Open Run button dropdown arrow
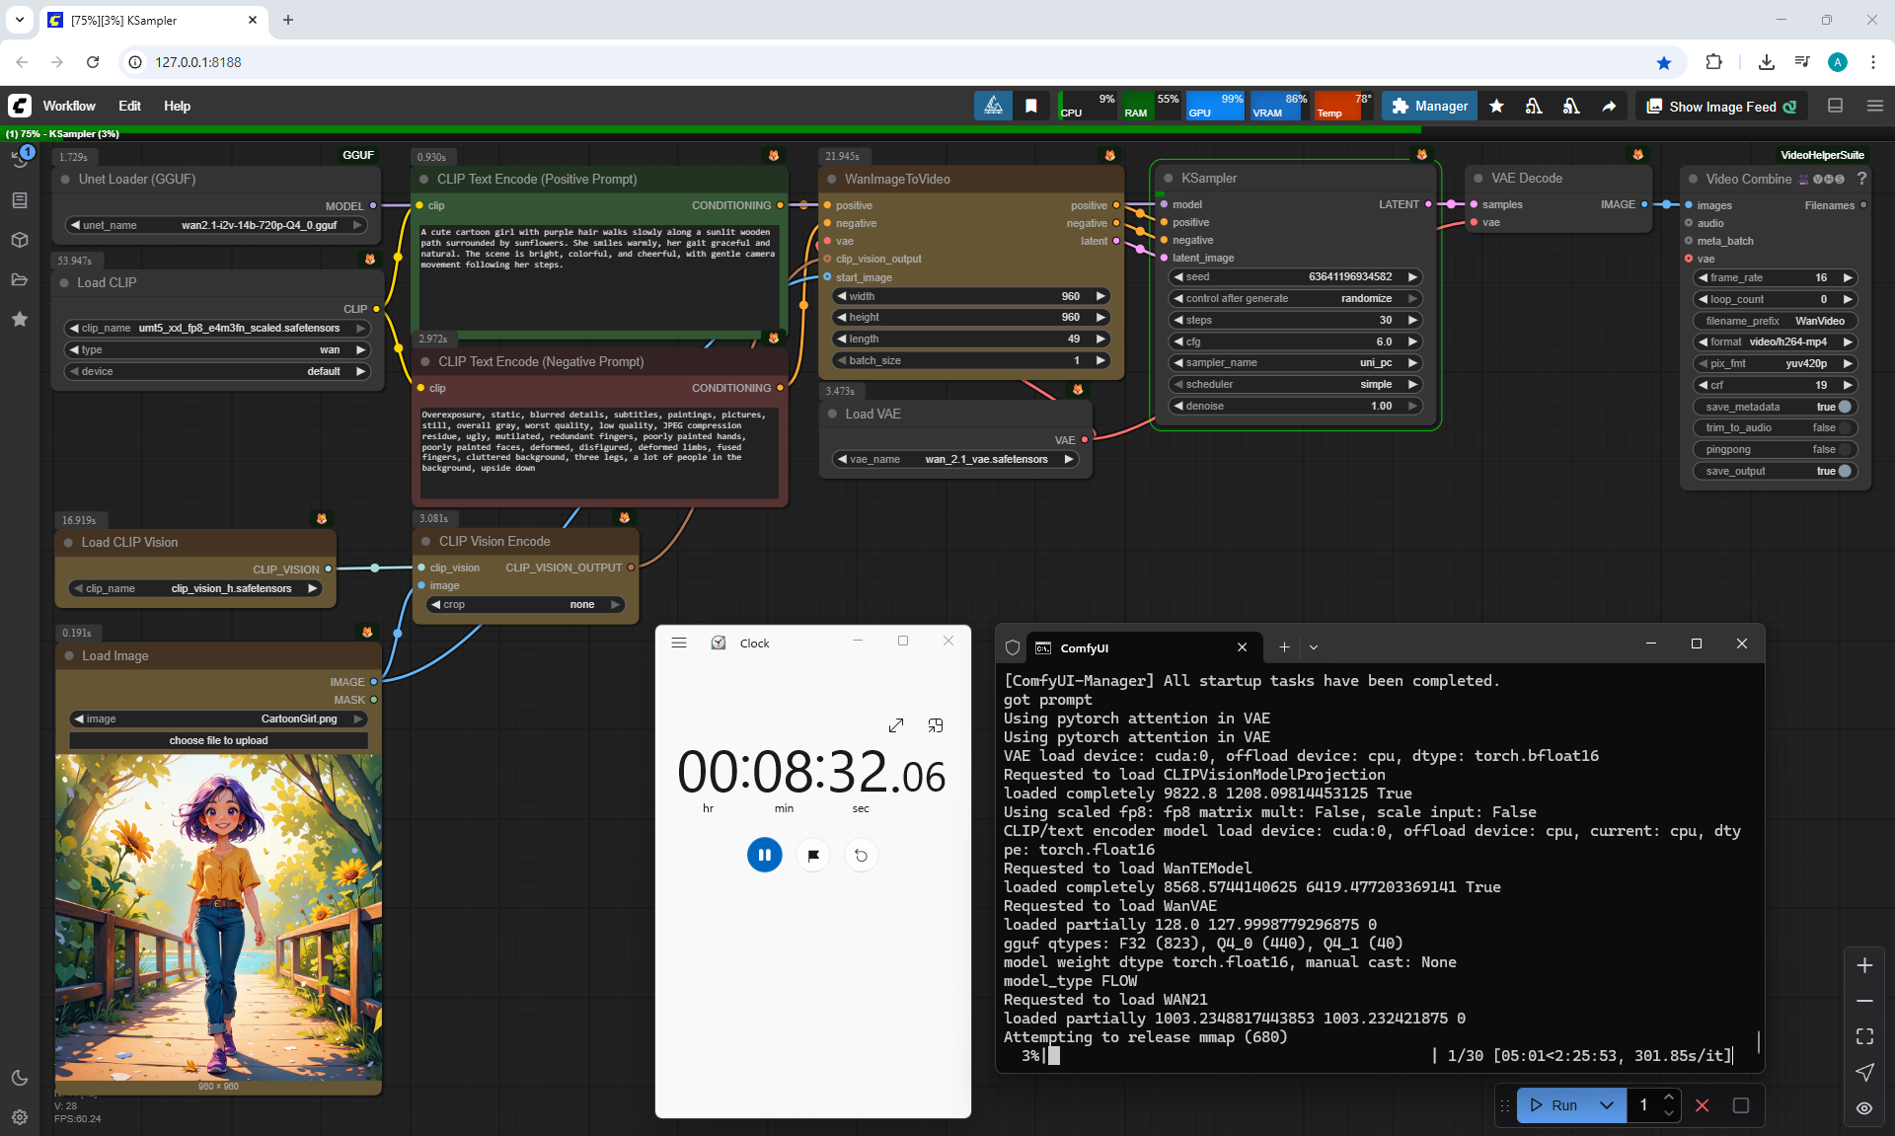This screenshot has width=1895, height=1136. tap(1607, 1105)
